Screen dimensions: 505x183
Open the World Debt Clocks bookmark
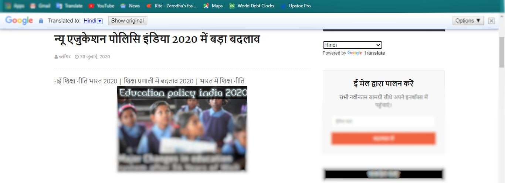click(252, 6)
